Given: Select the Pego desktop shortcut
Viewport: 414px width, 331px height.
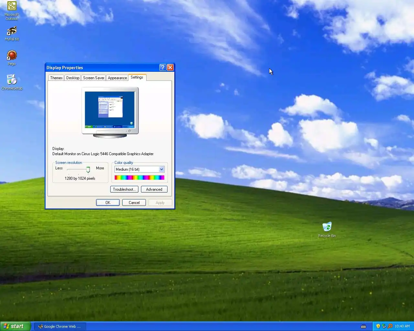Looking at the screenshot, I should pyautogui.click(x=12, y=58).
